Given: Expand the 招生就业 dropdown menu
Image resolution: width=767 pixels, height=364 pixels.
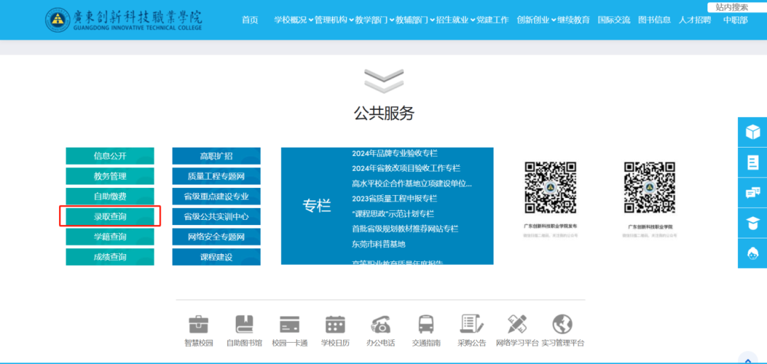Looking at the screenshot, I should [x=456, y=20].
